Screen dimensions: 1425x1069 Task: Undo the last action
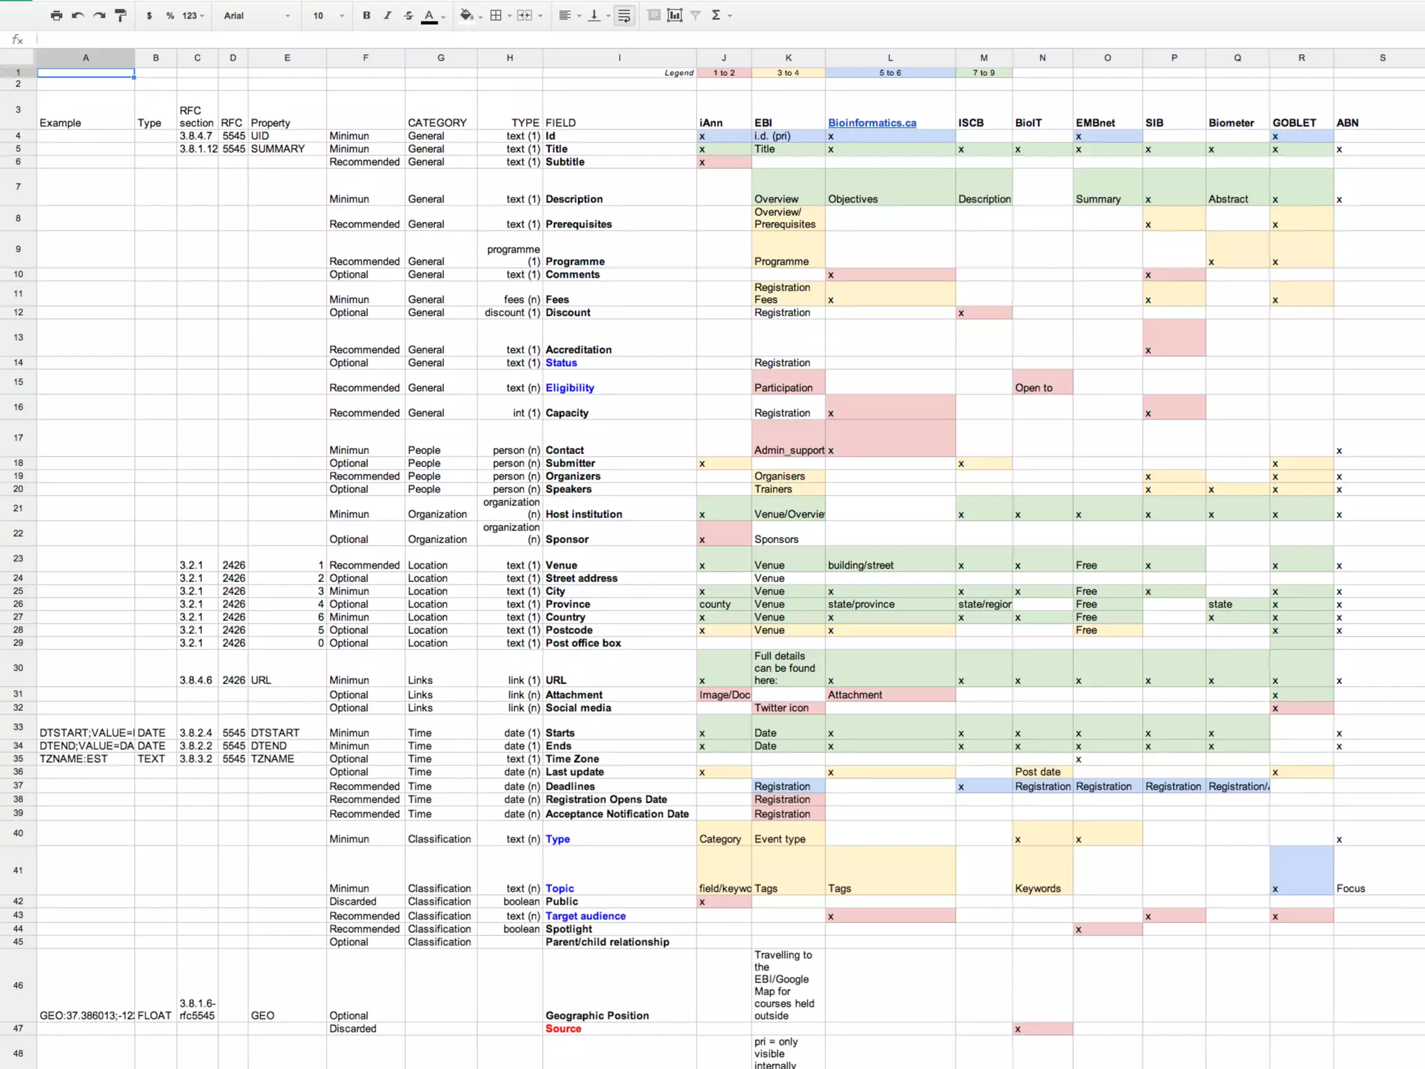pyautogui.click(x=78, y=15)
